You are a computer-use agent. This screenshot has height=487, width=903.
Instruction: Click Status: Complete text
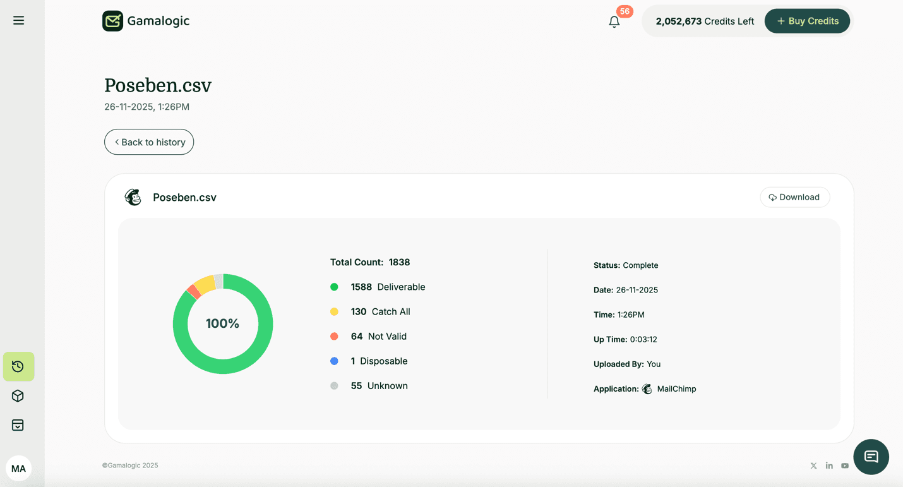click(x=626, y=265)
